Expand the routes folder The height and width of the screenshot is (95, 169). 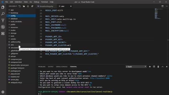coord(21,30)
